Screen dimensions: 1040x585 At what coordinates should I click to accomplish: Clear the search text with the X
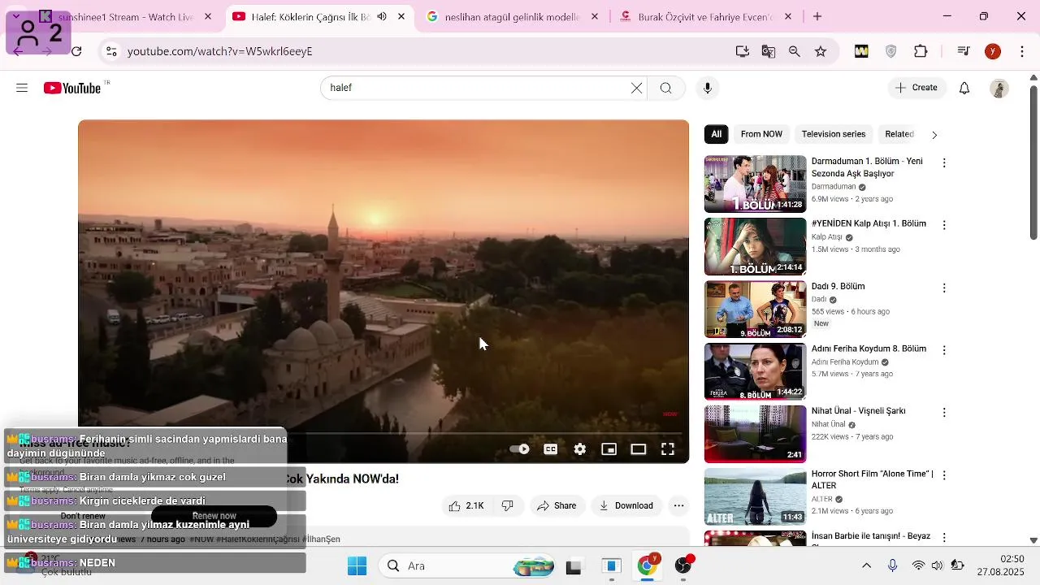pos(636,88)
